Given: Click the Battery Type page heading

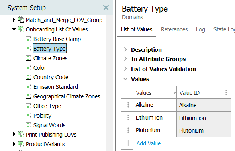Looking at the screenshot, I should coord(145,9).
